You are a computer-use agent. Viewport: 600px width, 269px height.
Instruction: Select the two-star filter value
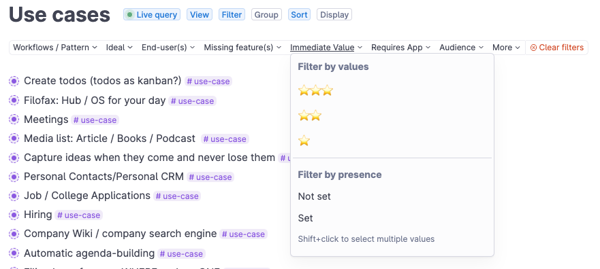(x=310, y=115)
